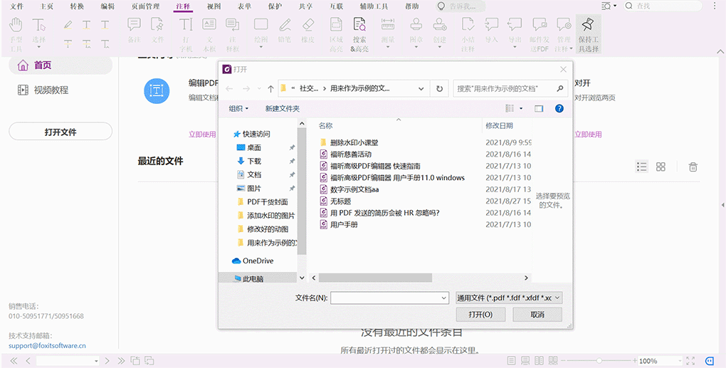Expand the Draw (绘图) dropdown arrow
The height and width of the screenshot is (368, 726).
(261, 47)
